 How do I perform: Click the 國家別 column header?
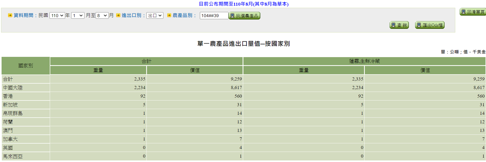point(26,66)
